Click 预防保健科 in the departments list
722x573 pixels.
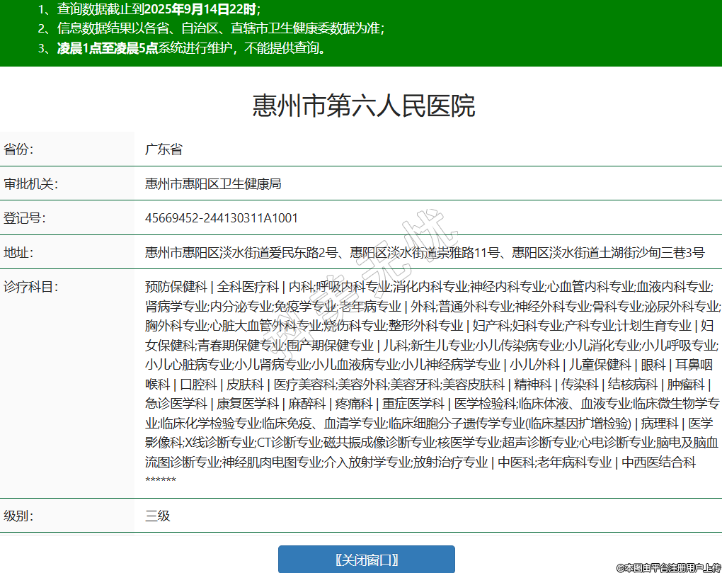[x=175, y=287]
